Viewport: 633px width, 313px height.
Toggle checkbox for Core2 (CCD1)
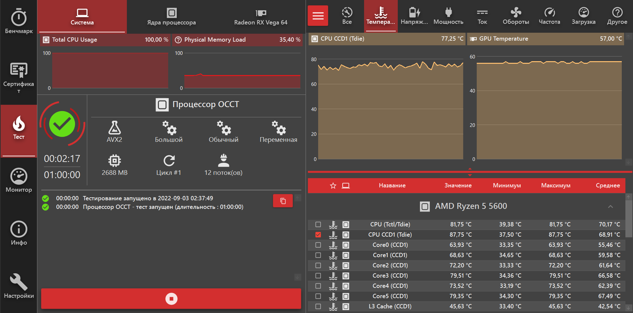[318, 265]
